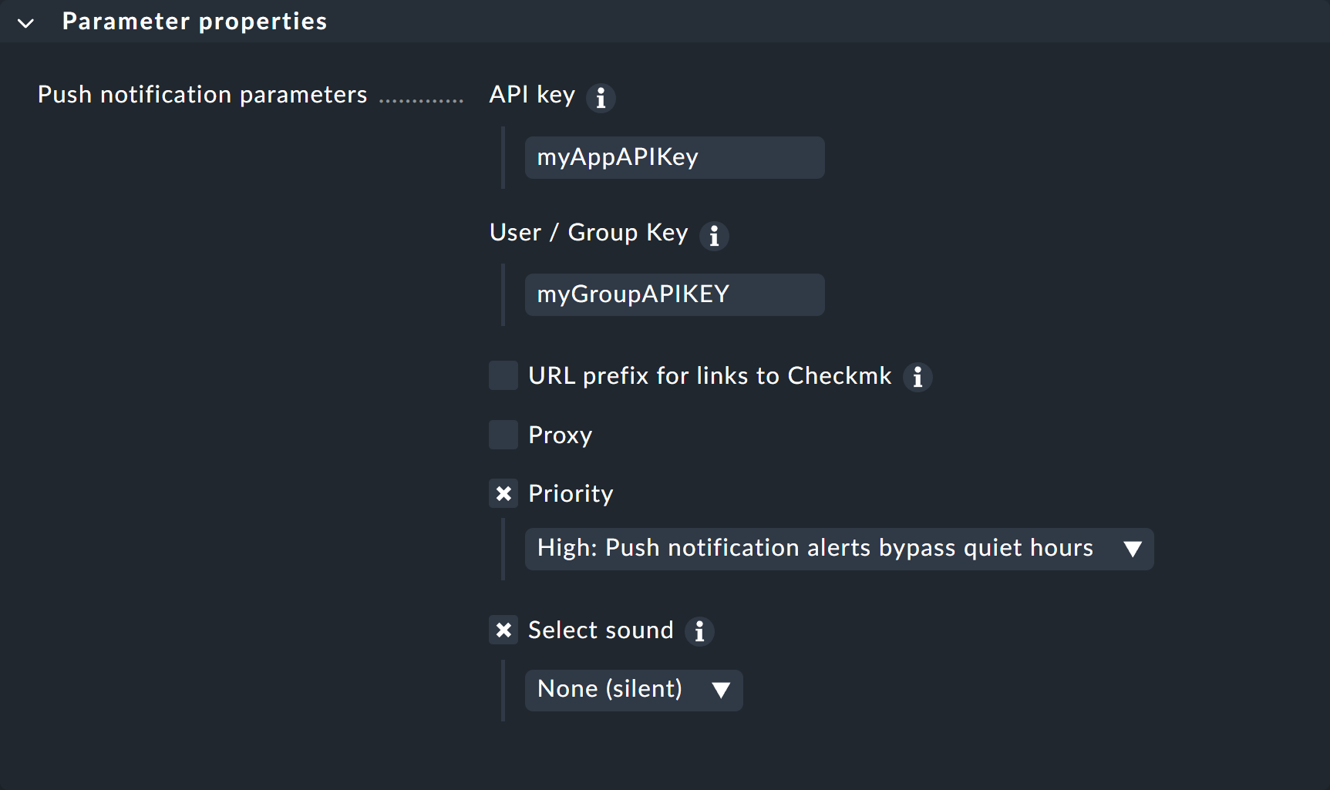Disable the Select sound option
This screenshot has height=790, width=1330.
point(503,630)
